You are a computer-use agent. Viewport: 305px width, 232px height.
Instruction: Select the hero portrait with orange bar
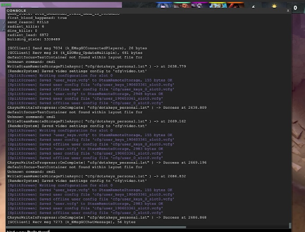point(235,5)
